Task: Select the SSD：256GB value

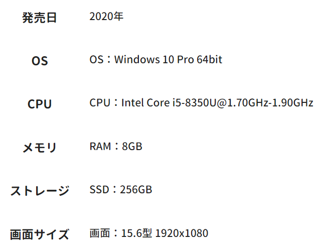Action: pos(120,190)
